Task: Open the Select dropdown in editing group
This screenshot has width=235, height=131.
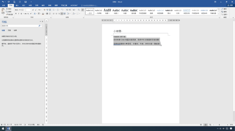Action: 225,14
